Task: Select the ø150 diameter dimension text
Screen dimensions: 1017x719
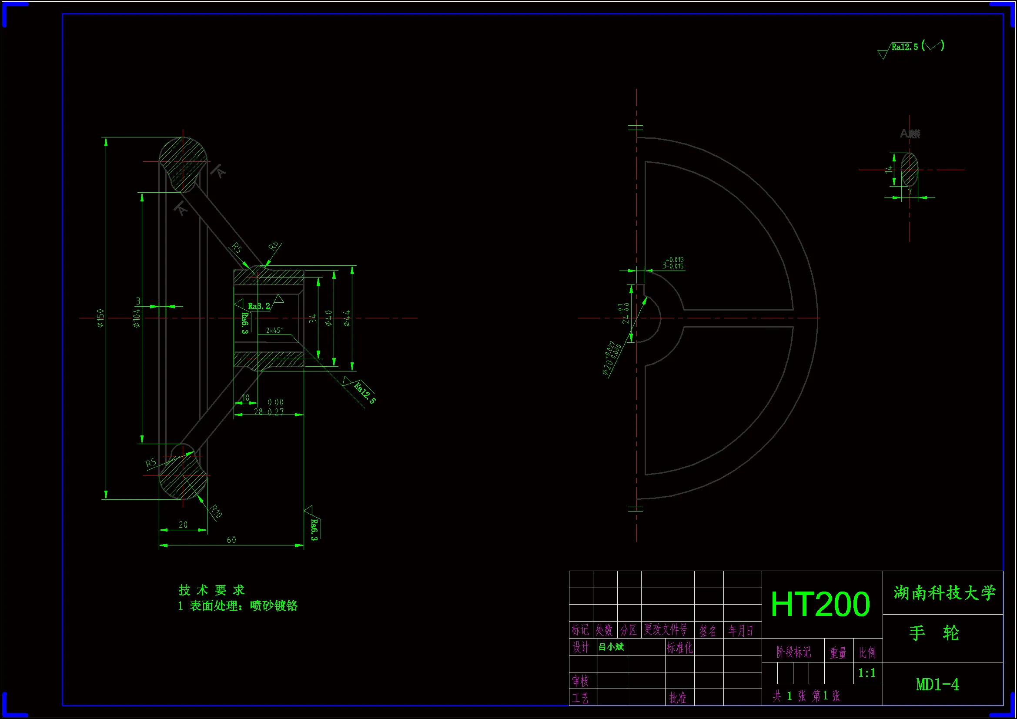Action: pos(100,318)
